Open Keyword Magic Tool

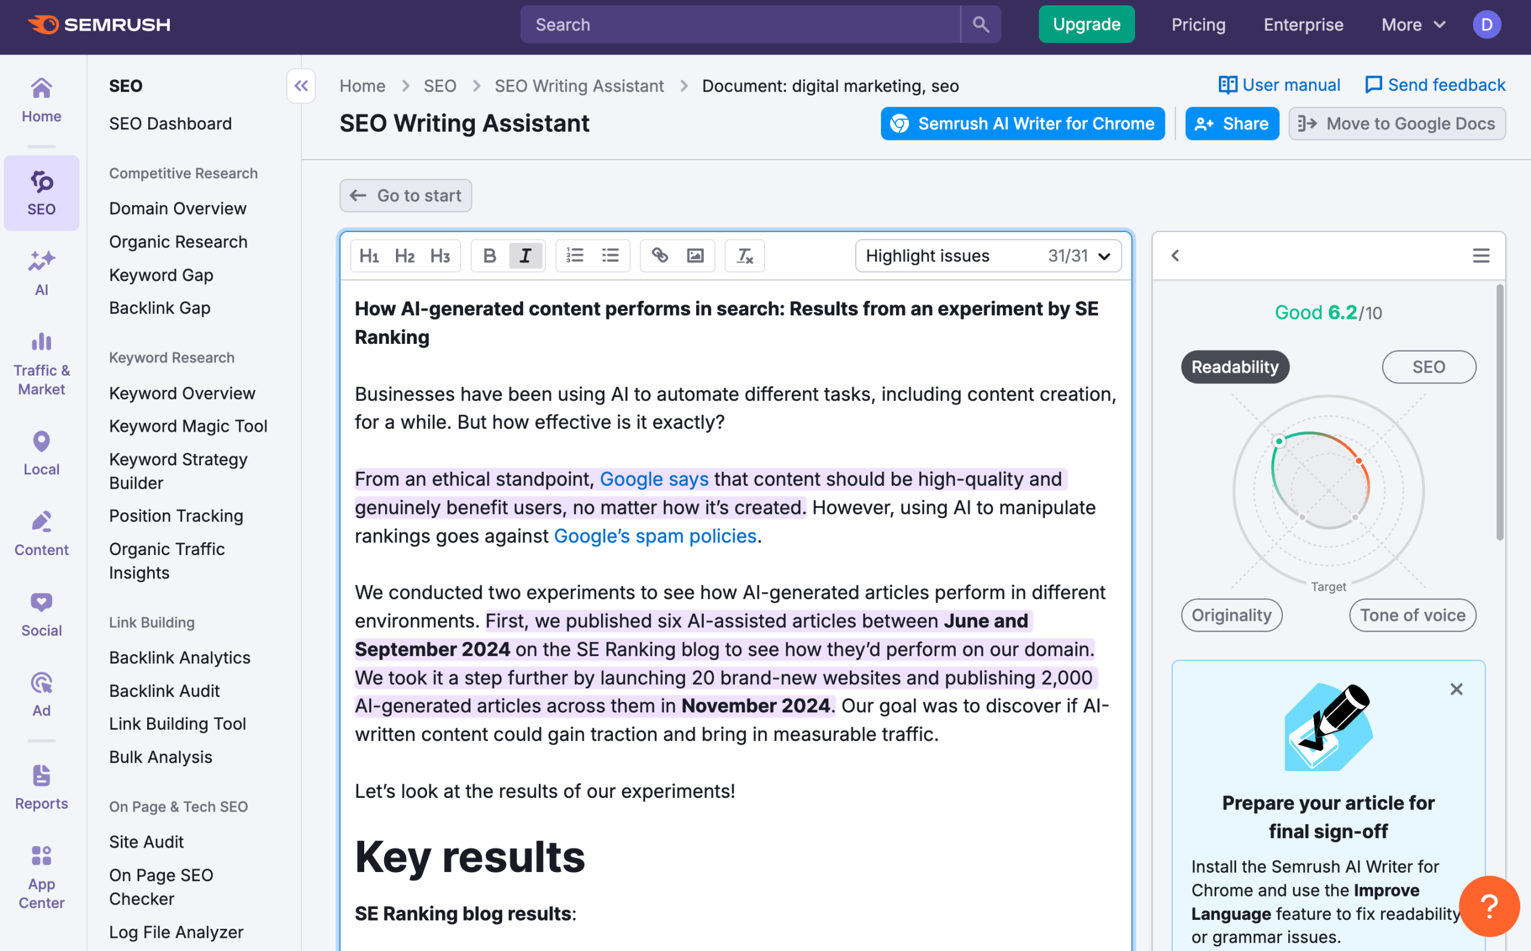188,426
